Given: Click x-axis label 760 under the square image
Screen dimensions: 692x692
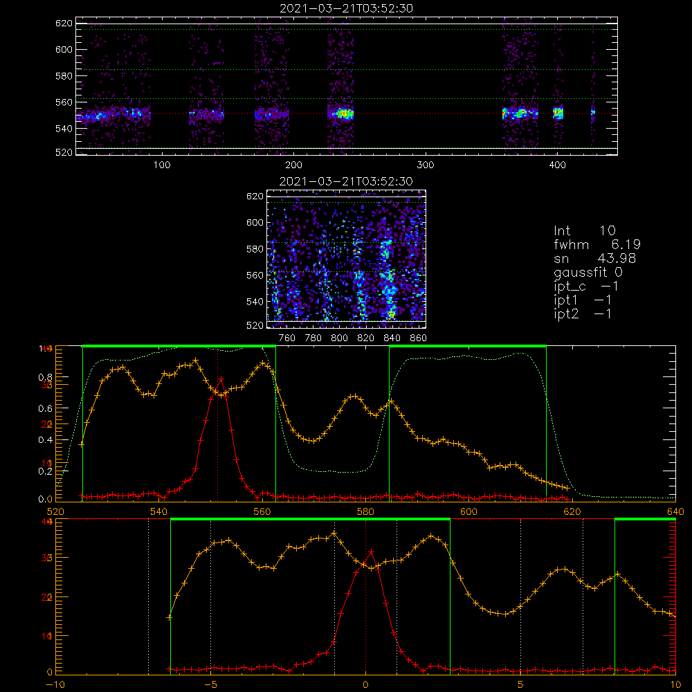Looking at the screenshot, I should click(x=287, y=338).
